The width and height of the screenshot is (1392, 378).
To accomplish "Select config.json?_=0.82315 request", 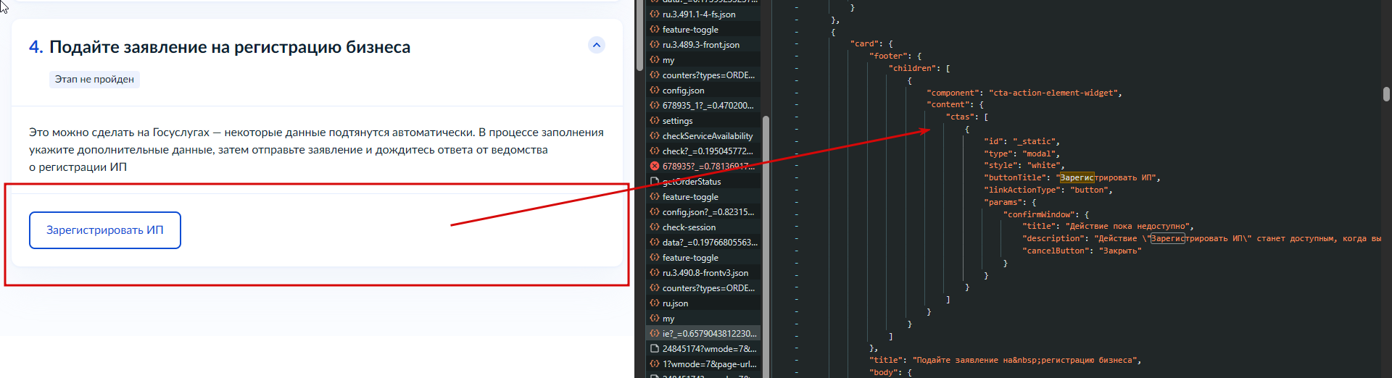I will click(708, 212).
